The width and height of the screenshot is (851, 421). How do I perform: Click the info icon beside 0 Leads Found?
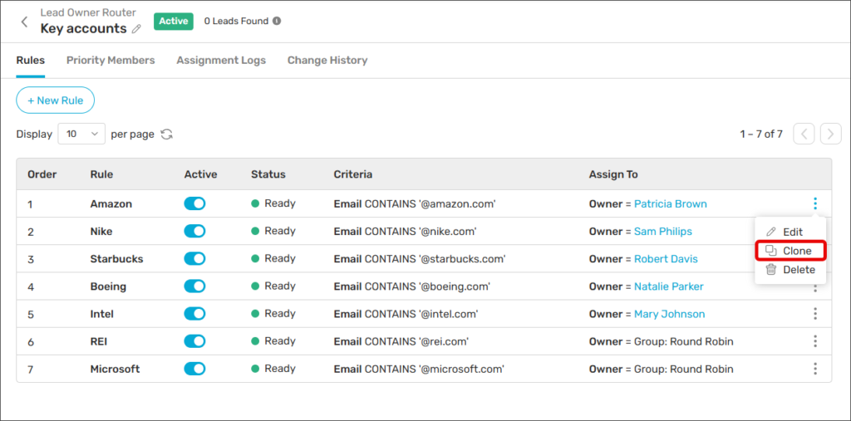277,21
